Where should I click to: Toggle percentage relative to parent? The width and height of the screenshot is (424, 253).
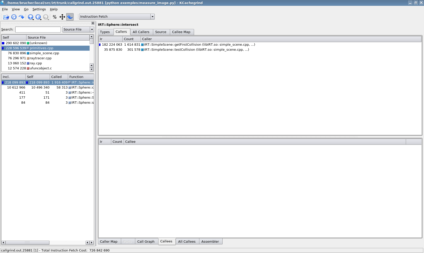click(62, 17)
